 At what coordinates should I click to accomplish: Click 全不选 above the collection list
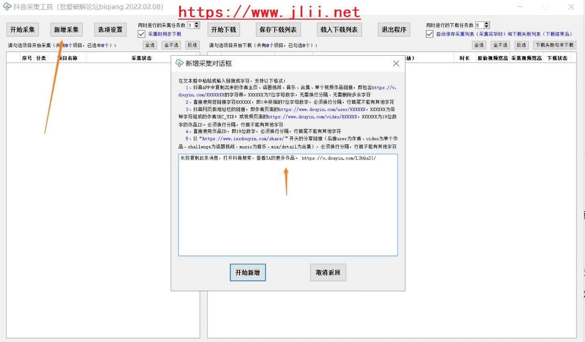(171, 45)
